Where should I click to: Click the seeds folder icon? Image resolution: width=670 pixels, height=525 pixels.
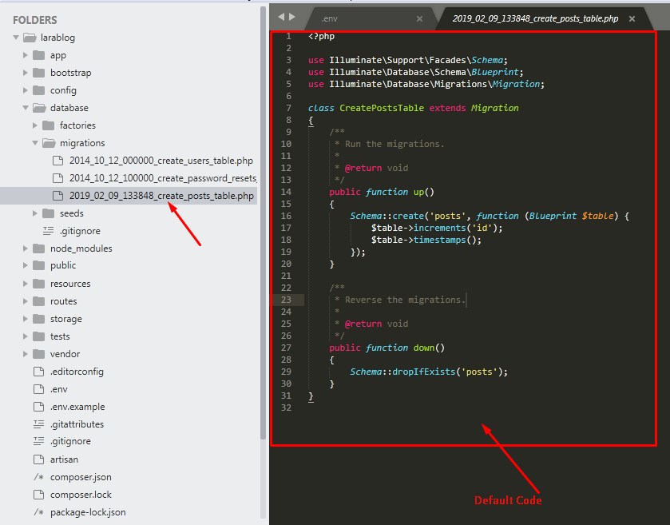click(x=48, y=213)
